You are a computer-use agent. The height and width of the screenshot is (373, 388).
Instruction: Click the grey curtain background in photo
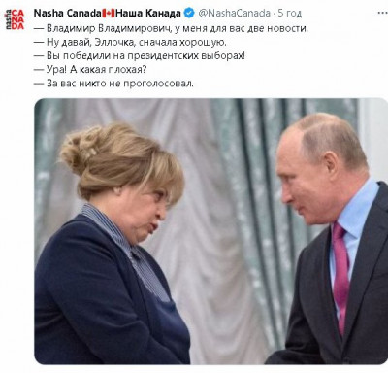(x=223, y=182)
